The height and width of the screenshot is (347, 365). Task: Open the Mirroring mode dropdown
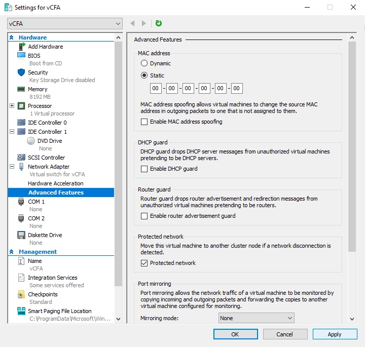(257, 318)
